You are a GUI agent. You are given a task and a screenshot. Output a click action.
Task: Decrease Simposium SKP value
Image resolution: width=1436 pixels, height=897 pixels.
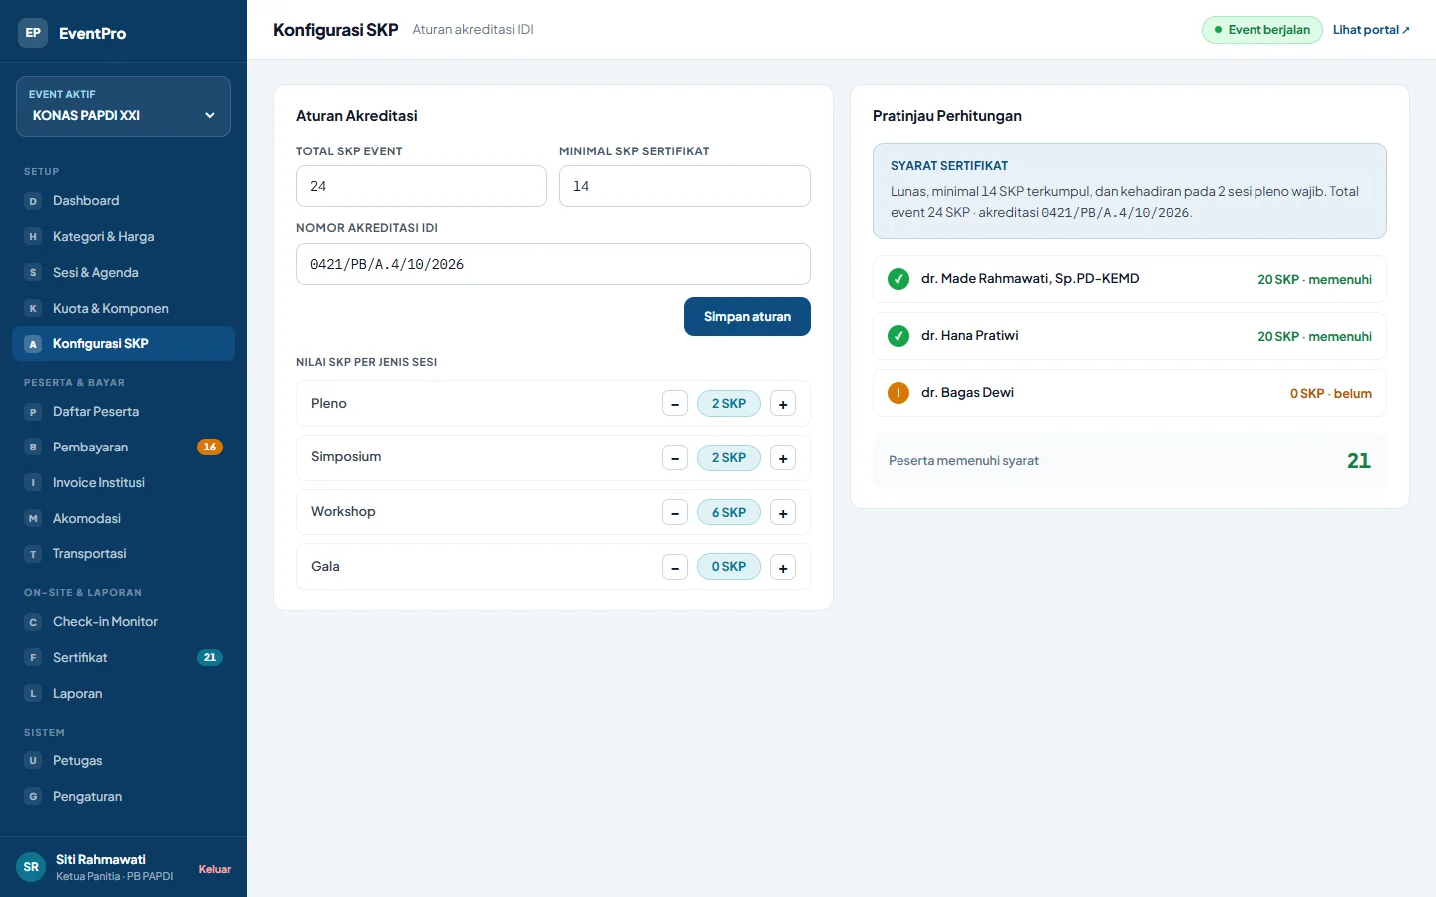point(675,458)
